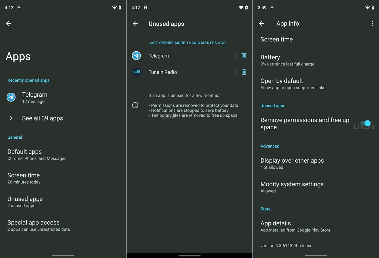Open Display over other apps setting
379x258 pixels.
[x=292, y=164]
